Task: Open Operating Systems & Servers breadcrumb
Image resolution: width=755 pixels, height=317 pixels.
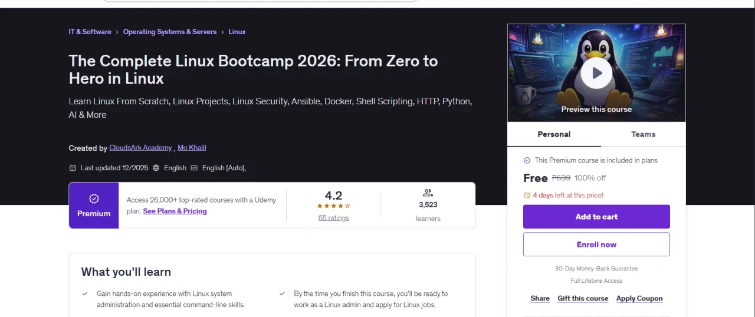Action: tap(170, 32)
